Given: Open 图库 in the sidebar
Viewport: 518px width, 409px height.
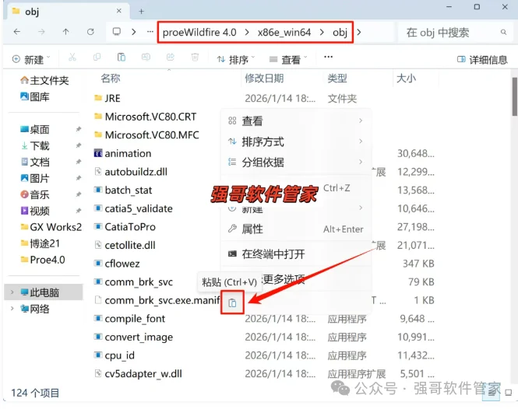Looking at the screenshot, I should pyautogui.click(x=35, y=96).
